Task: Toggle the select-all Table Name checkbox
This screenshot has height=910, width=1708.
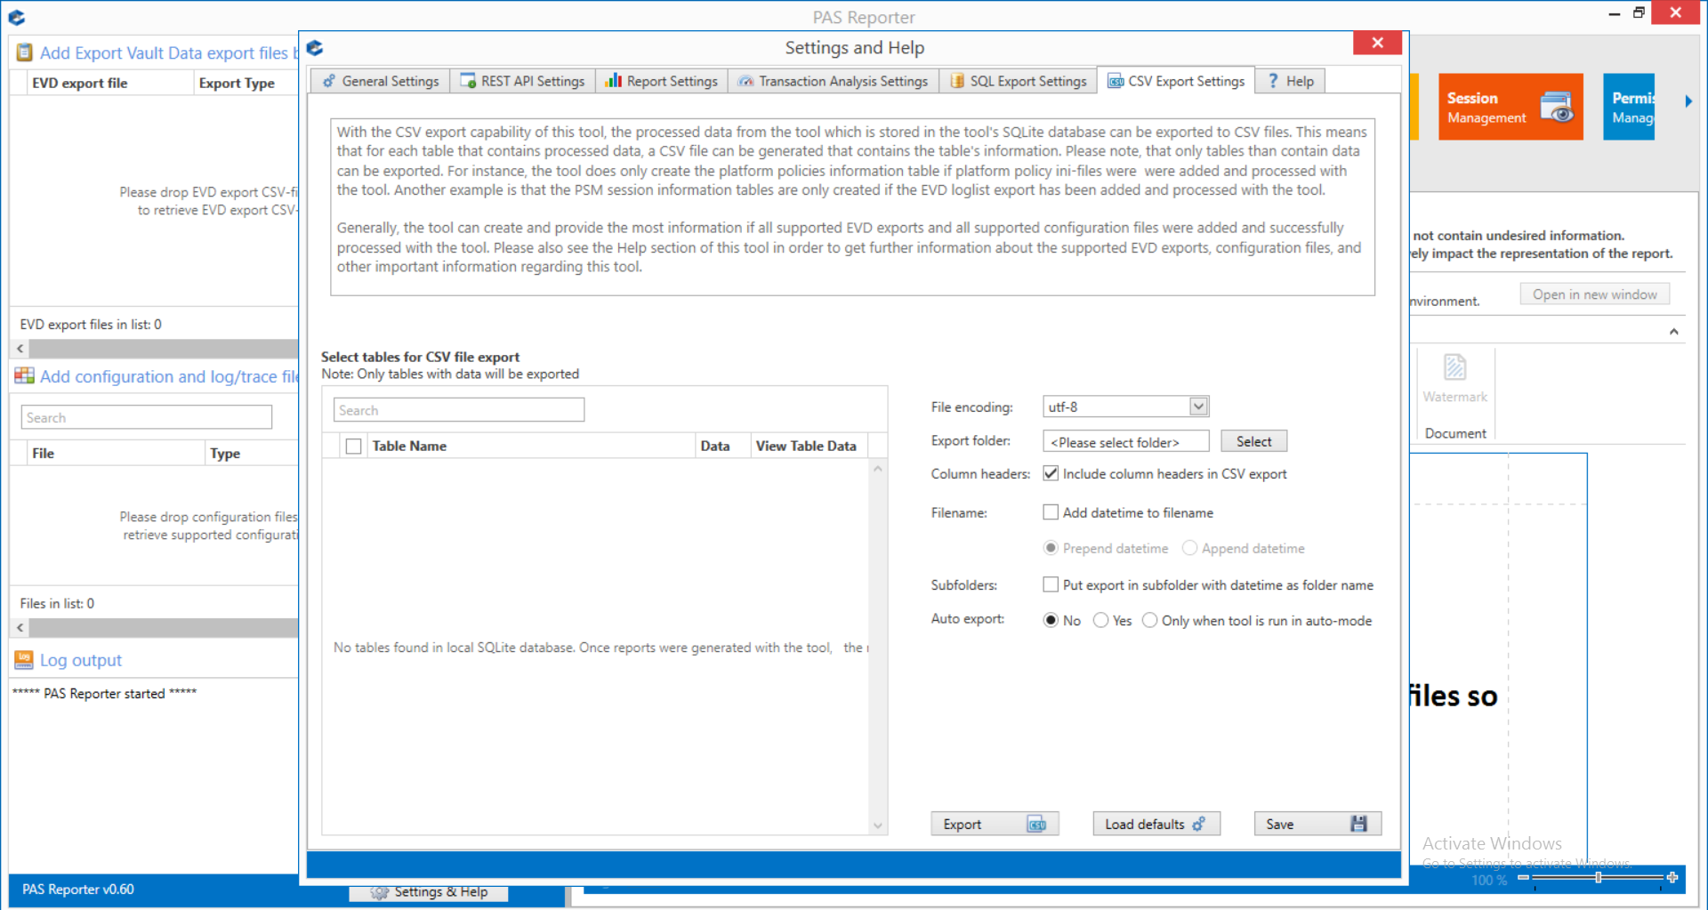Action: [353, 447]
